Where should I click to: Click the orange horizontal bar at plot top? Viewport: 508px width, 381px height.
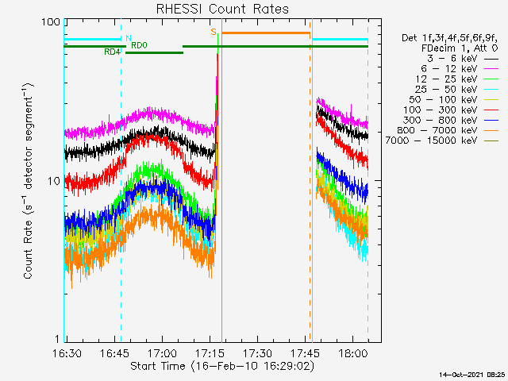point(265,33)
